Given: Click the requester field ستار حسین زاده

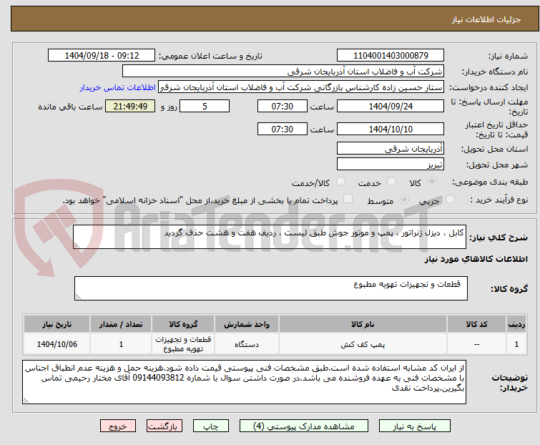Looking at the screenshot, I should click(300, 87).
